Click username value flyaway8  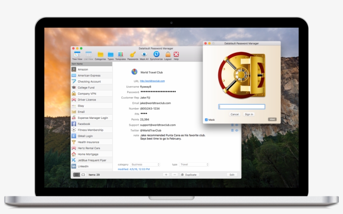tap(146, 87)
